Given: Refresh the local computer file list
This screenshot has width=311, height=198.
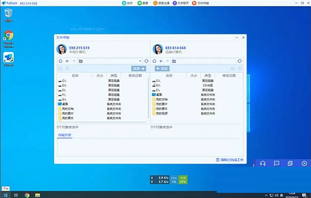Looking at the screenshot, I should tap(146, 61).
